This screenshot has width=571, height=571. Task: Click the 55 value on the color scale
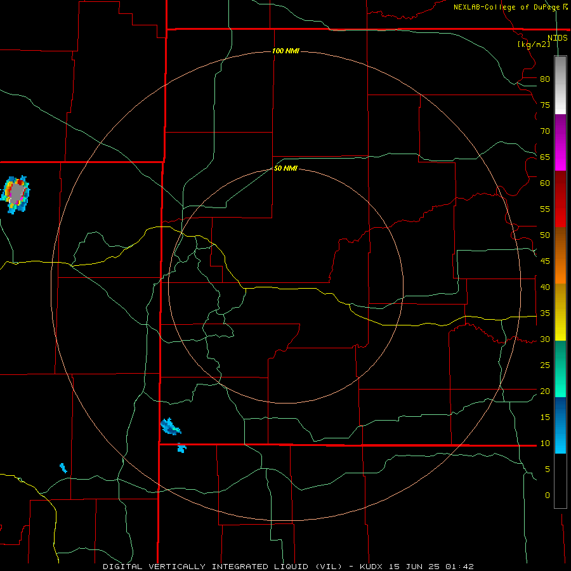tap(545, 209)
